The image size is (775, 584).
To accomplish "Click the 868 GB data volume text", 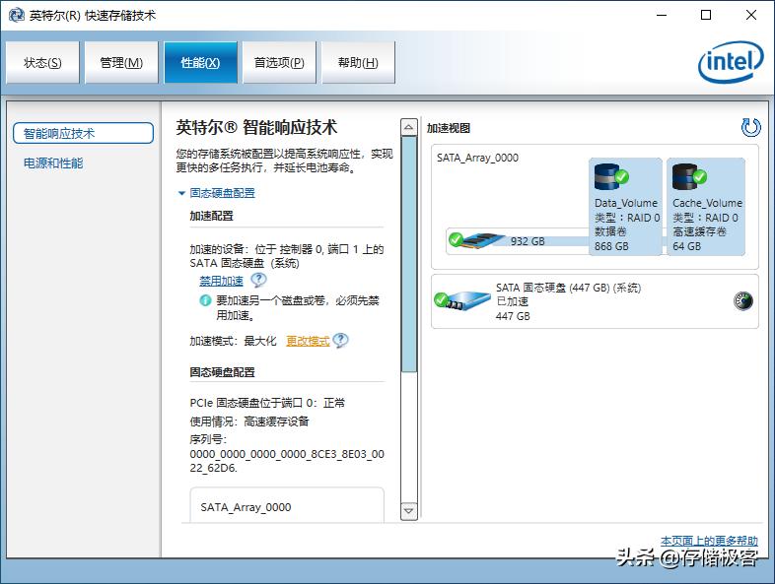I will [x=611, y=246].
